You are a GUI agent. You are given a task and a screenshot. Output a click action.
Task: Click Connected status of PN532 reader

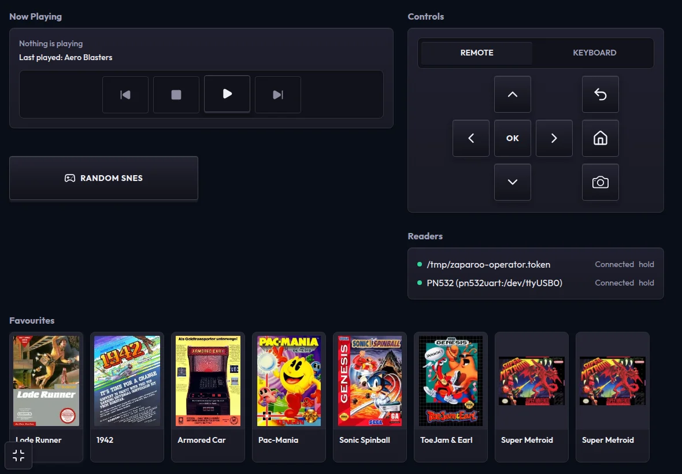click(614, 283)
